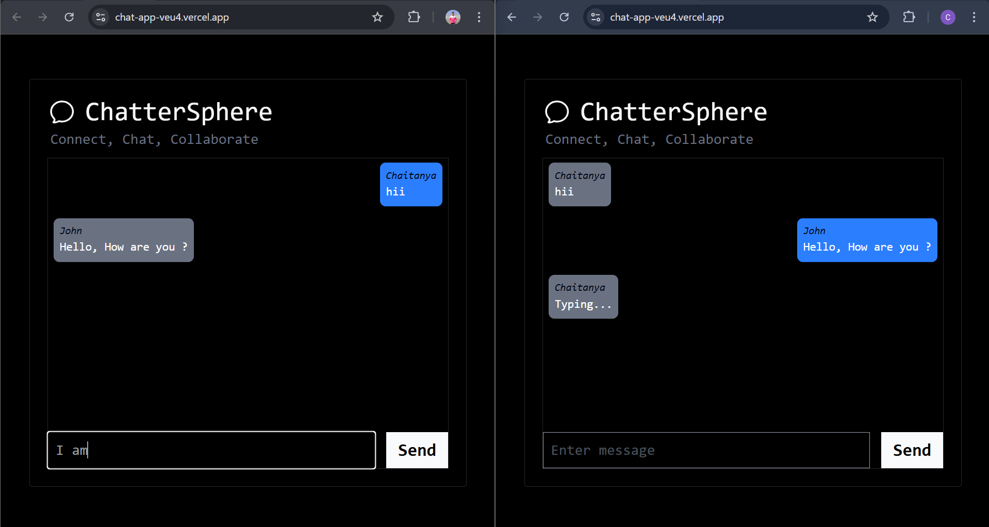989x527 pixels.
Task: Select the gray "hii" message bubble in right window
Action: coord(580,185)
